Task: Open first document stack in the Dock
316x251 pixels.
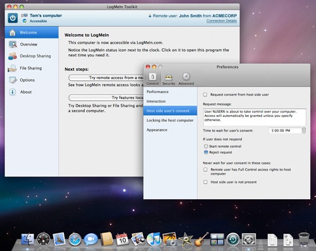Action: pyautogui.click(x=272, y=240)
